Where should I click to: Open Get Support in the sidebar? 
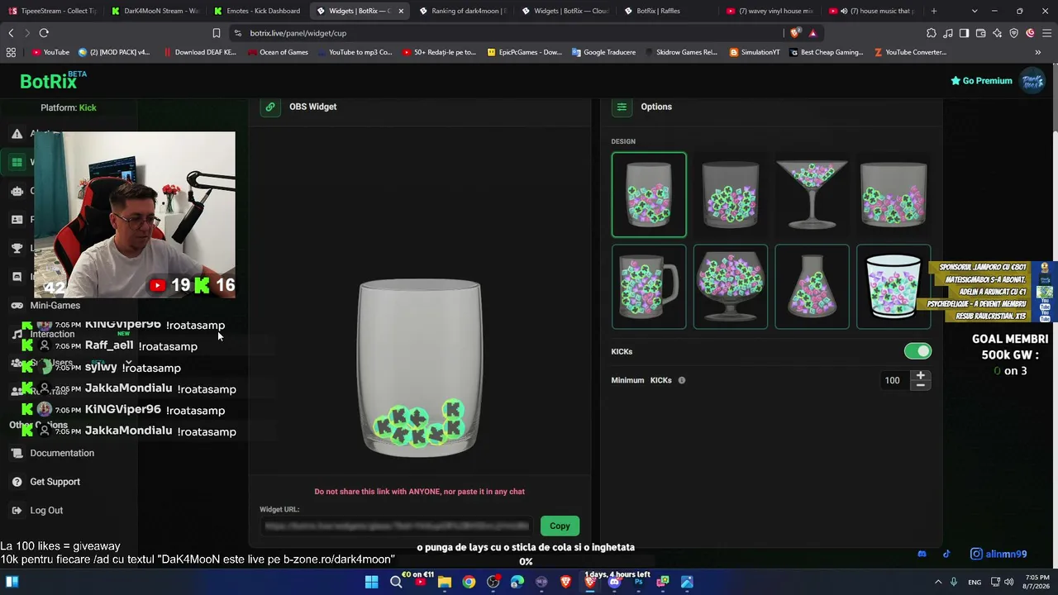click(55, 482)
